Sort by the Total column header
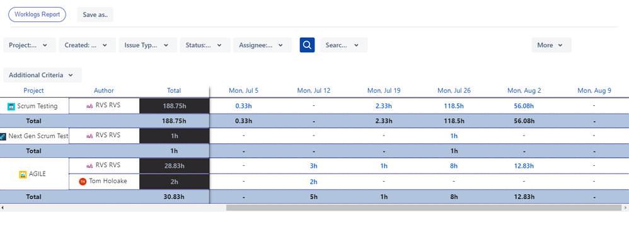This screenshot has width=629, height=229. click(x=174, y=90)
